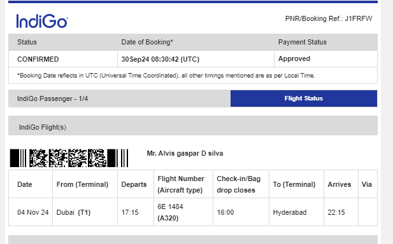Viewport: 393px width, 244px height.
Task: Click the arrival time 22:15
Action: click(x=336, y=212)
